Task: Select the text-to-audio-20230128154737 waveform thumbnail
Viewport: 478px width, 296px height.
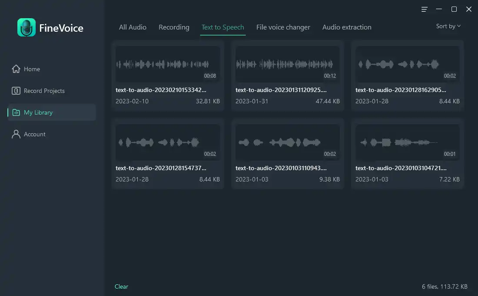Action: click(x=167, y=142)
